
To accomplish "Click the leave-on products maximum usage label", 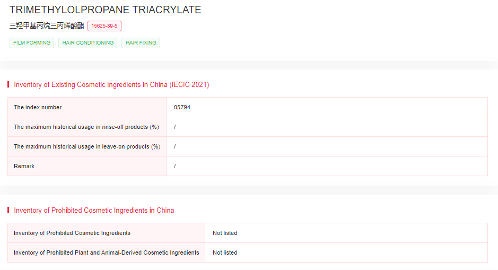I will point(87,146).
